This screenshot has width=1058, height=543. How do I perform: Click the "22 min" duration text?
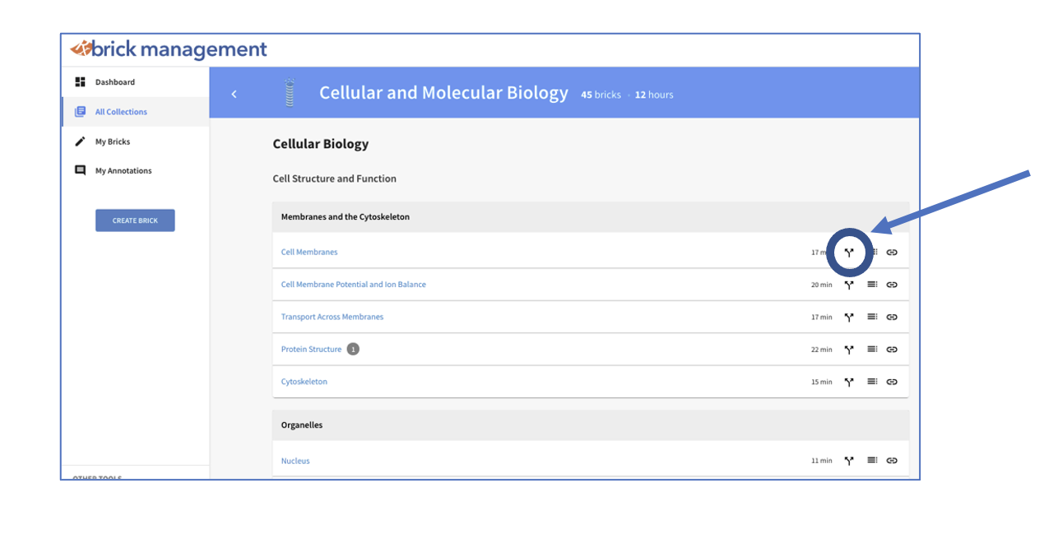point(822,350)
